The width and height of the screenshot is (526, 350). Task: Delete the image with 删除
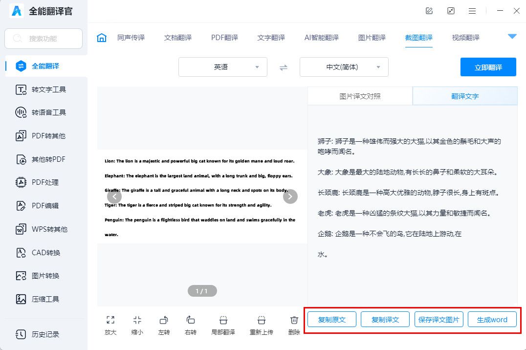click(294, 325)
